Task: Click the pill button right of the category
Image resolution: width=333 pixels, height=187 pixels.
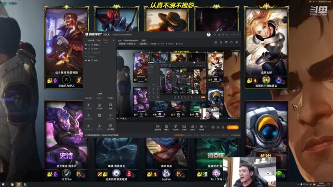Action: pos(143,44)
